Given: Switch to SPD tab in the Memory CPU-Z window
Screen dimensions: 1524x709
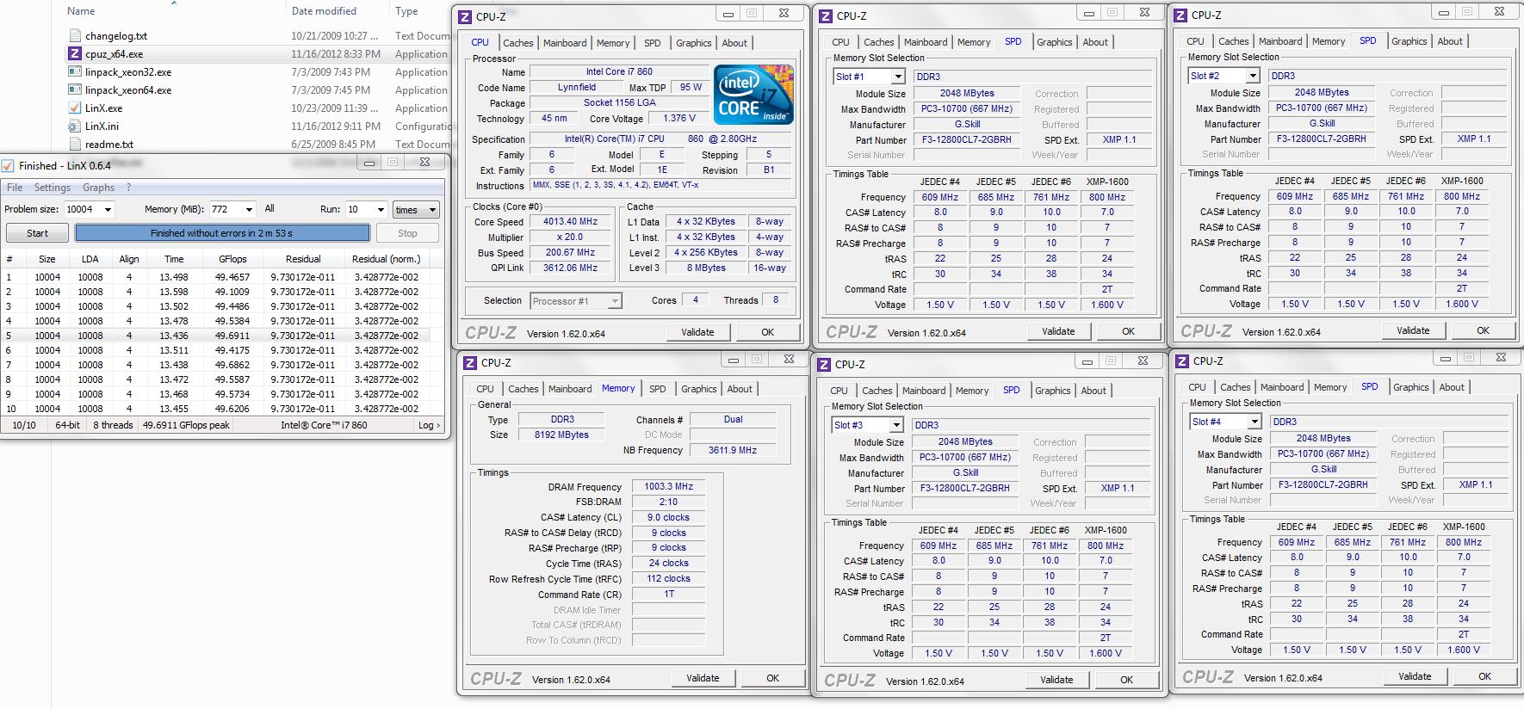Looking at the screenshot, I should pyautogui.click(x=658, y=389).
